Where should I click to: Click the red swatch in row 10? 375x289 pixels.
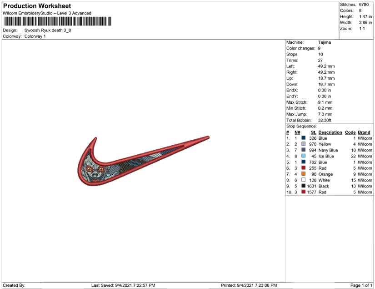(303, 192)
